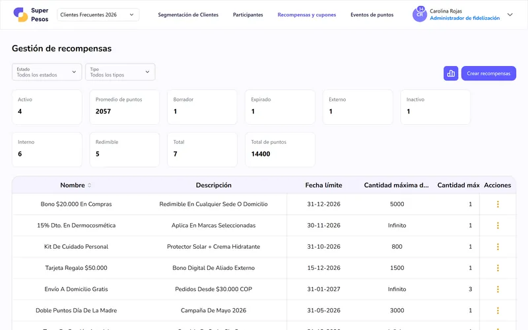Select the Borrador summary card
The image size is (528, 330).
(x=203, y=107)
